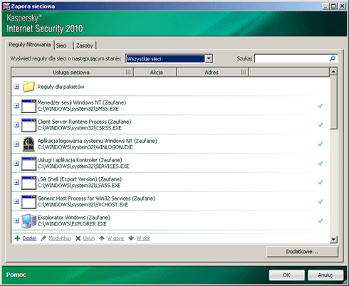Click the green plus Dodaj icon
The height and width of the screenshot is (286, 349).
click(x=17, y=238)
